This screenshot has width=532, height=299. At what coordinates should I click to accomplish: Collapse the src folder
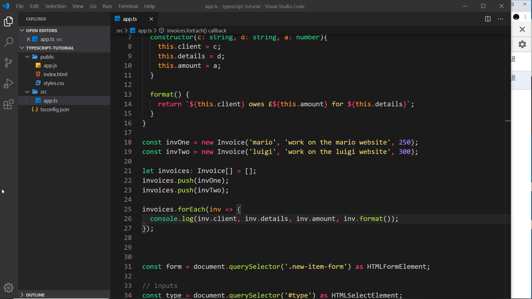[27, 92]
